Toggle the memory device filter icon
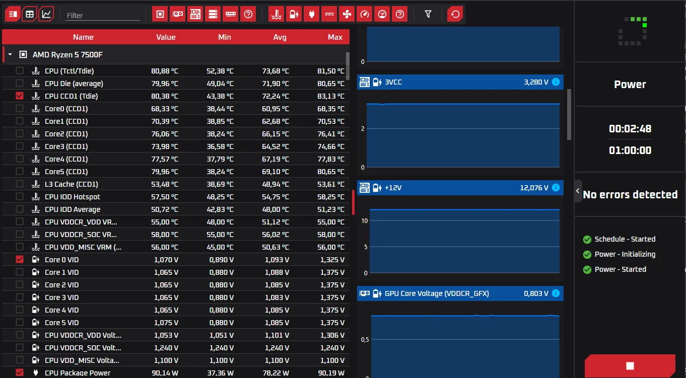Screen dimensions: 686x378 tap(230, 14)
